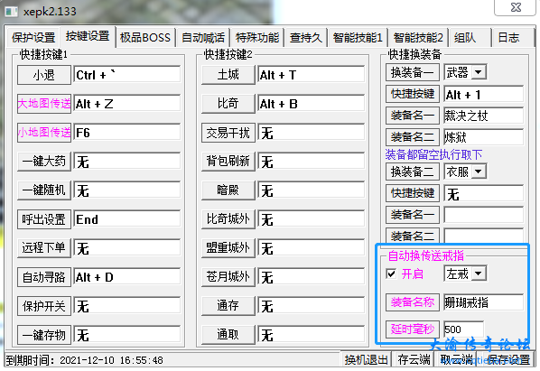Image resolution: width=540 pixels, height=371 pixels.
Task: Expand the 武器 equipment slot dropdown
Action: click(478, 72)
